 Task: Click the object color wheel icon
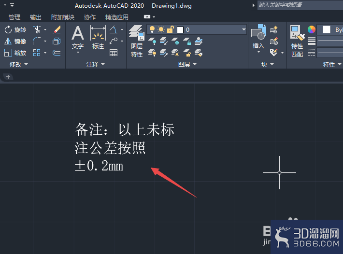(x=312, y=29)
